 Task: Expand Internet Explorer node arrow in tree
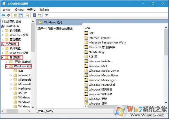tap(11, 75)
